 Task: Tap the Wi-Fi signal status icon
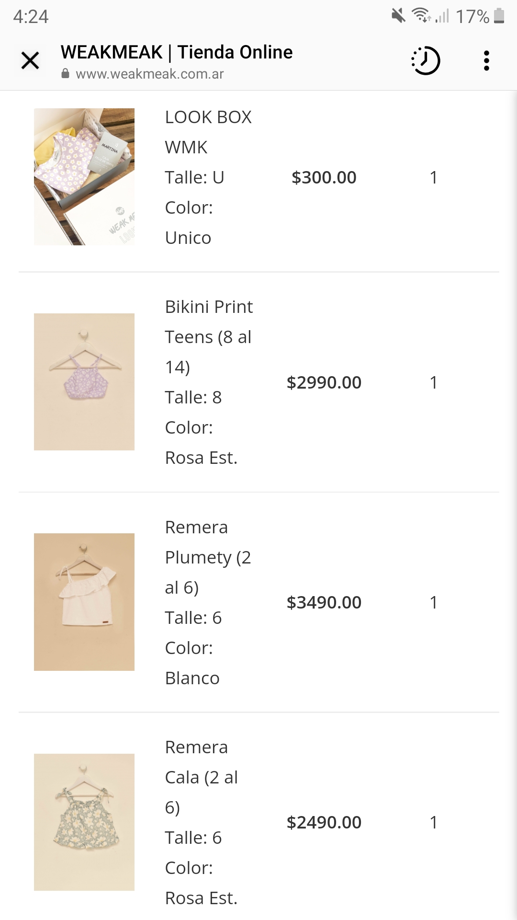421,16
